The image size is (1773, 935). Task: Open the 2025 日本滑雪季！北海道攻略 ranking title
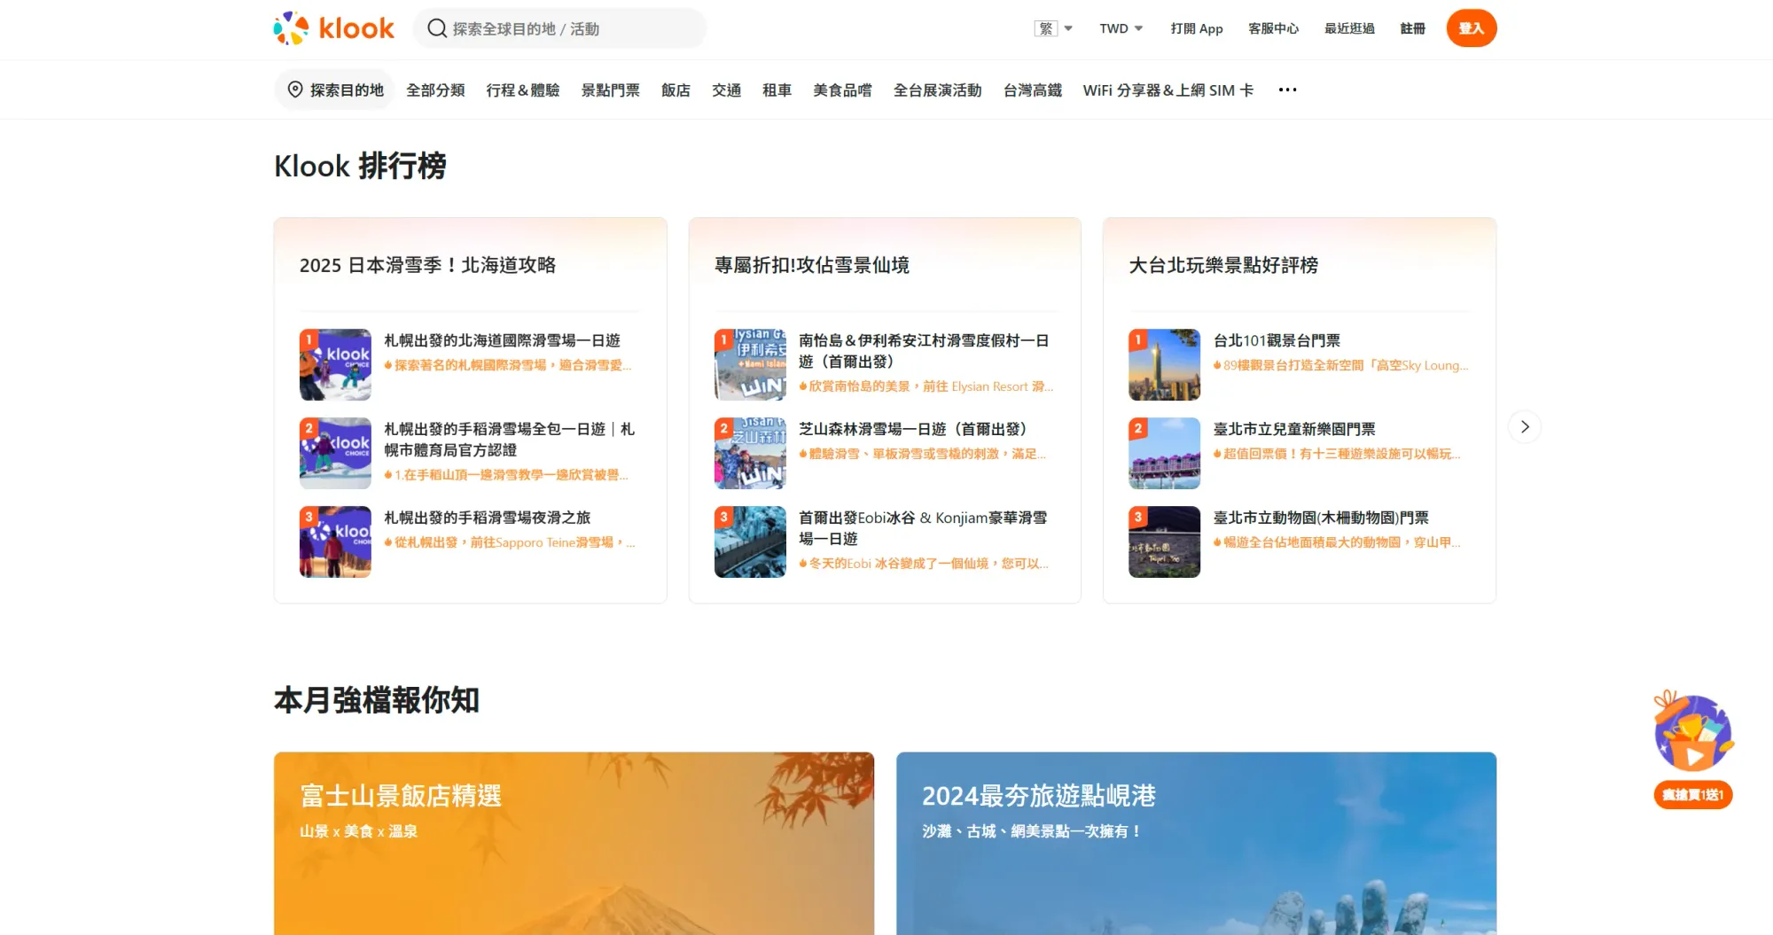click(x=427, y=265)
